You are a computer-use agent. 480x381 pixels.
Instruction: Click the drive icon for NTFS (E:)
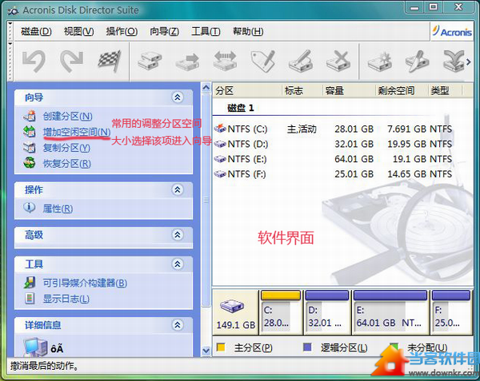pyautogui.click(x=220, y=159)
